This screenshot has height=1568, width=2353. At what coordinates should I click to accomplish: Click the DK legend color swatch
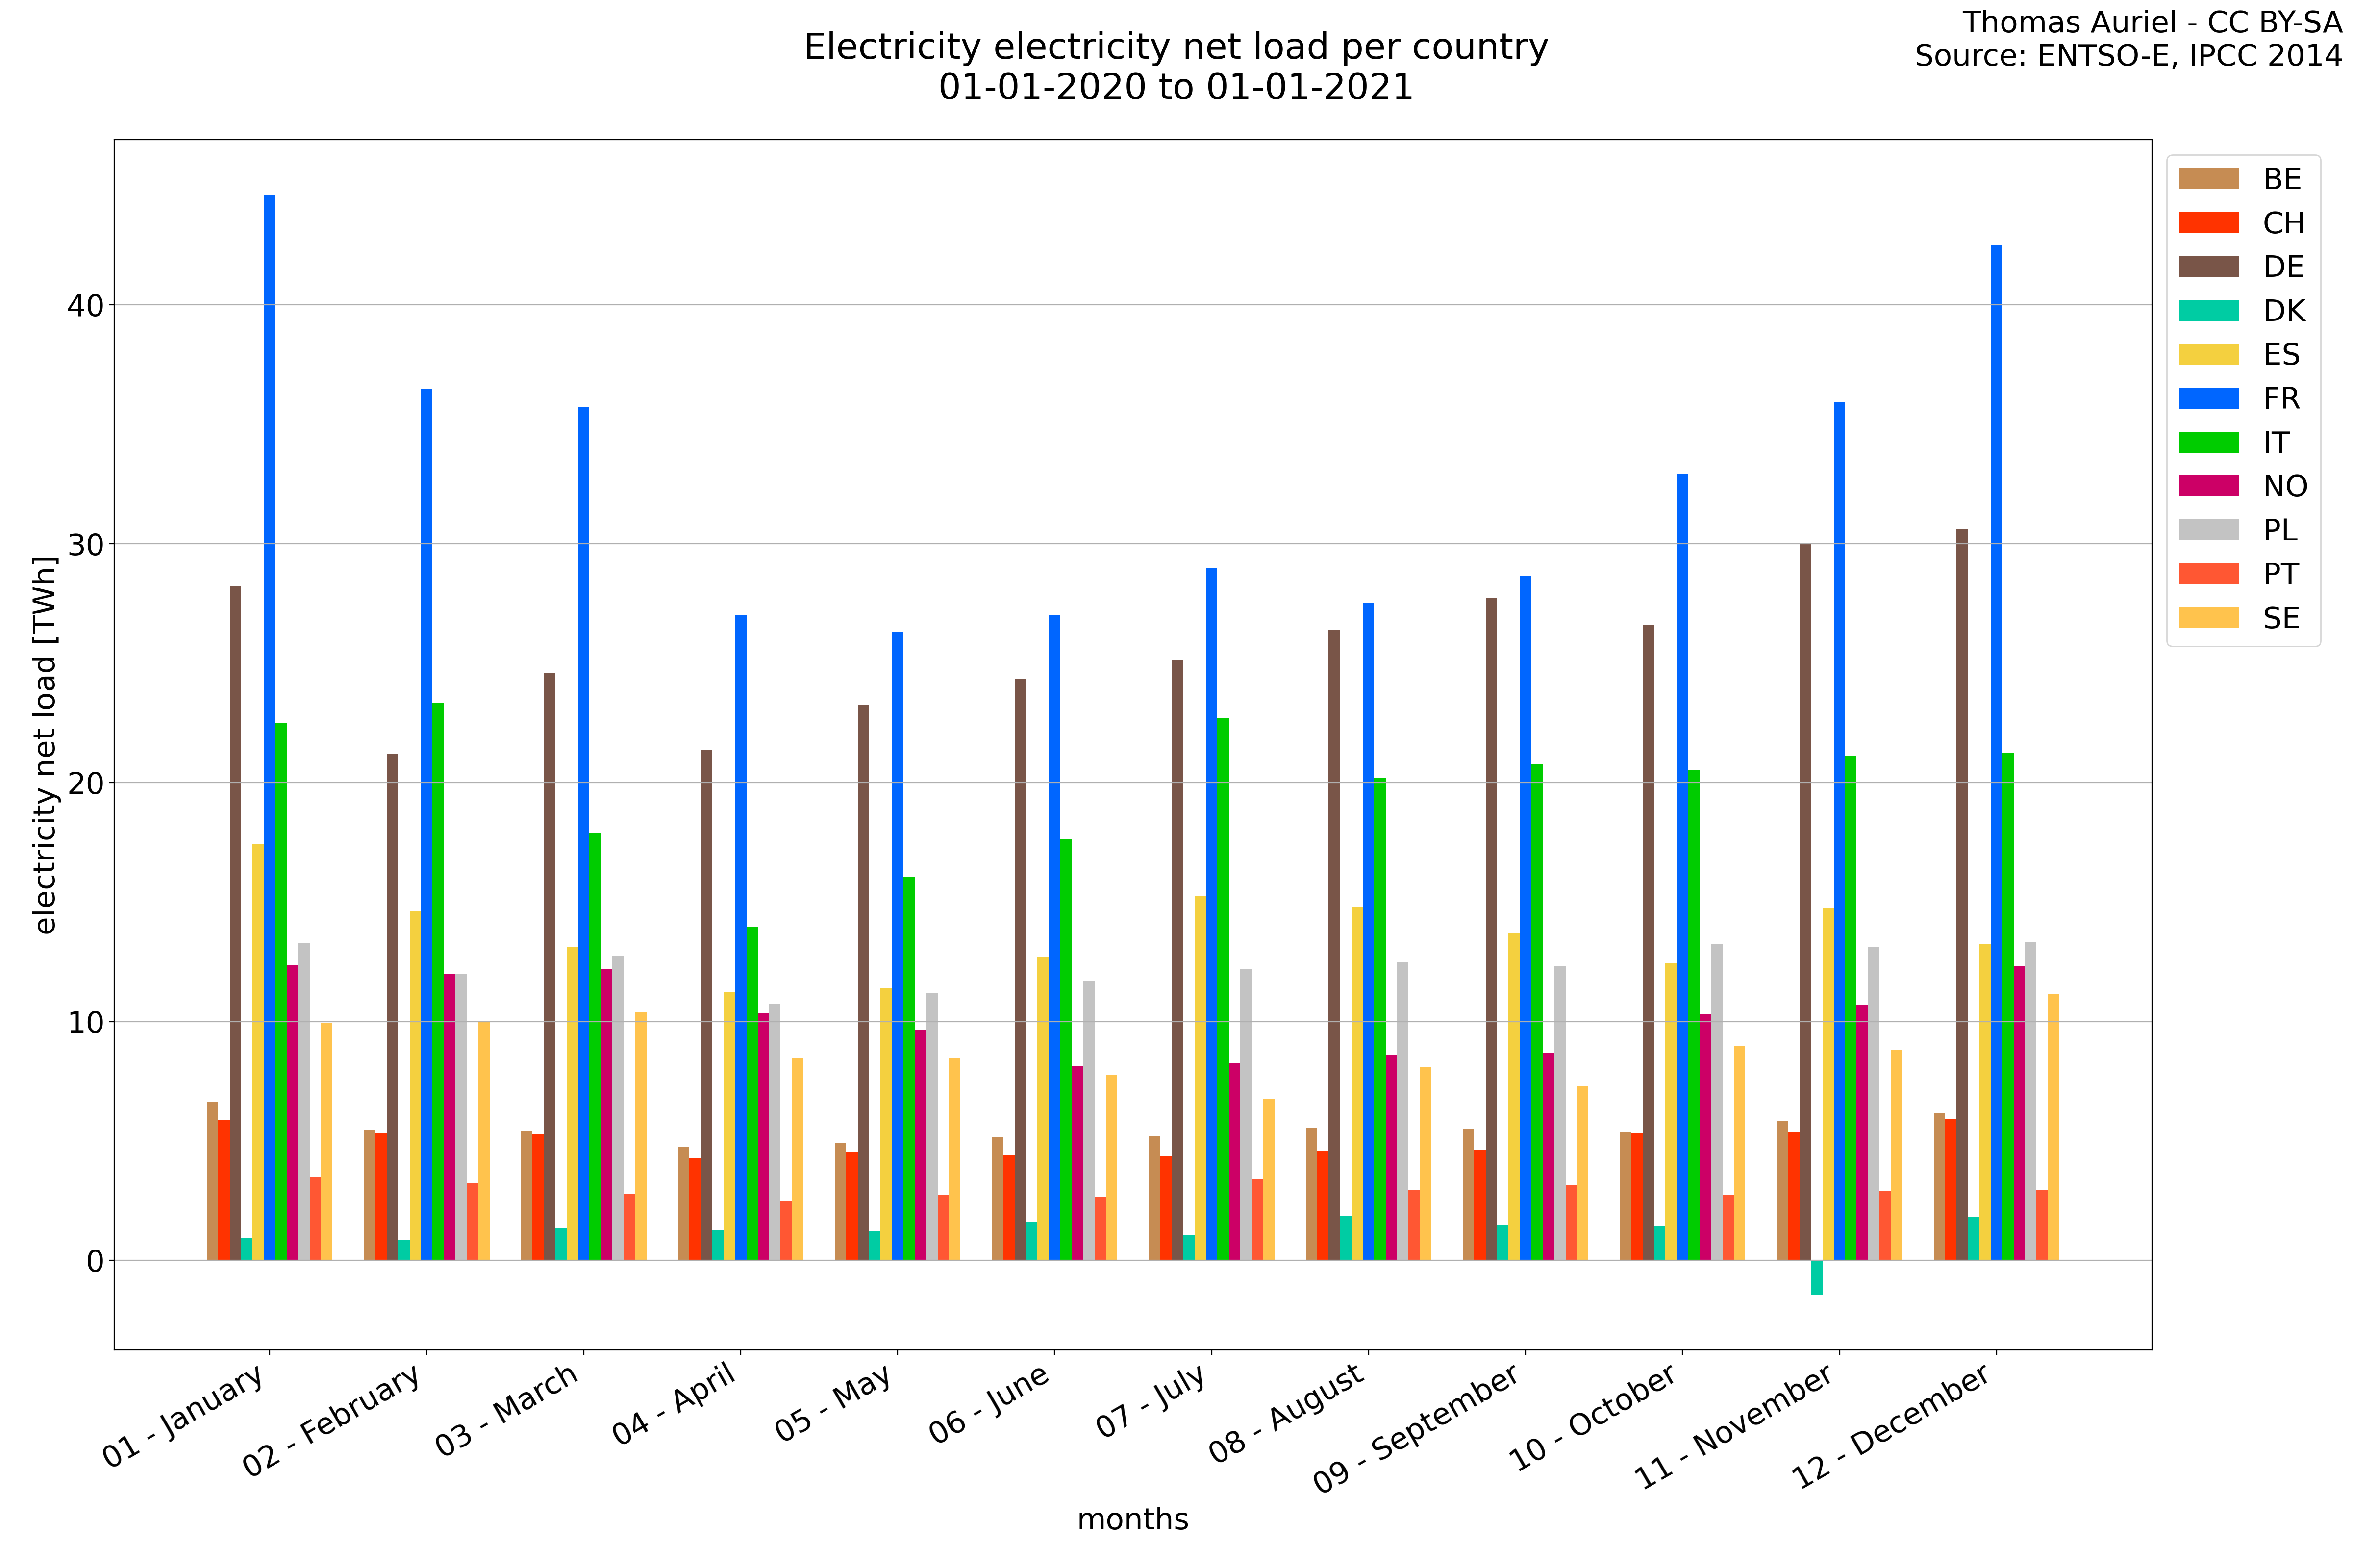2208,311
